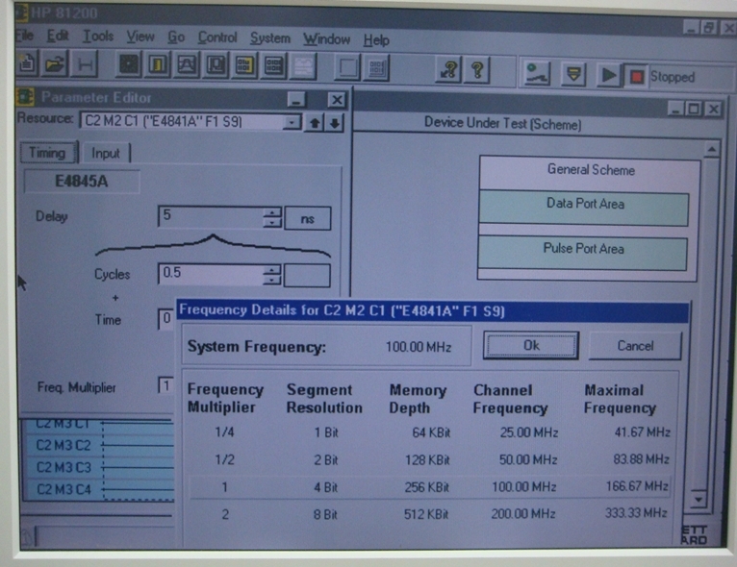
Task: Click the context help arrow question icon
Action: coord(448,70)
